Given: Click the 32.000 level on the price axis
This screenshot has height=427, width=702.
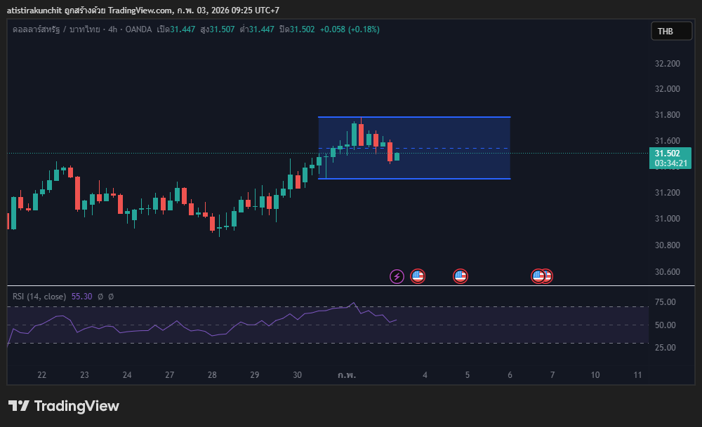Looking at the screenshot, I should point(667,89).
